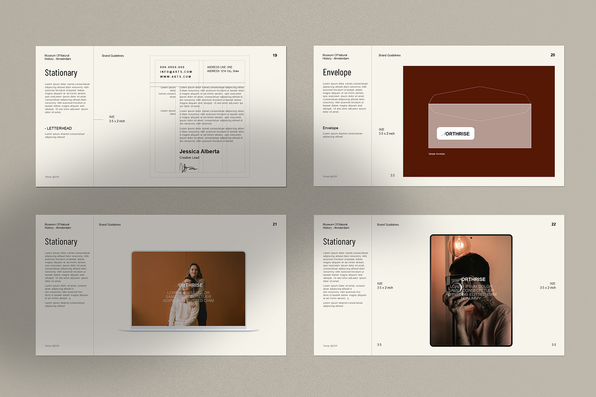Click the INFO@ARTS.COM email line
The image size is (596, 397).
click(176, 72)
